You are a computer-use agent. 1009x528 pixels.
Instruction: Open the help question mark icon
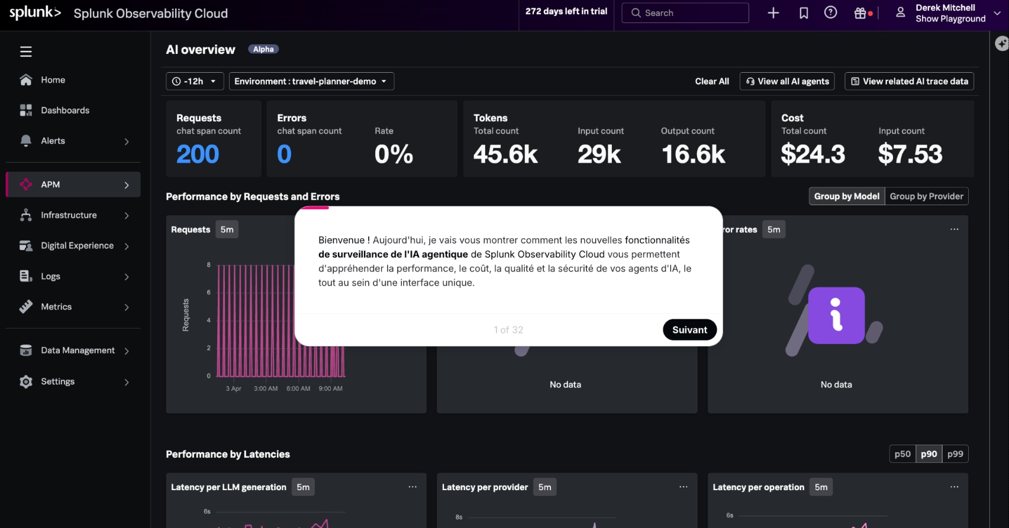(831, 12)
